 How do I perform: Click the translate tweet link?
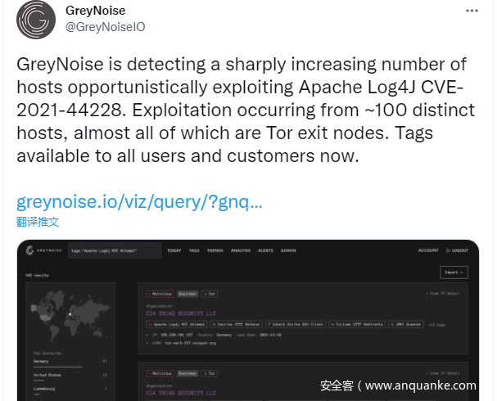tap(38, 222)
